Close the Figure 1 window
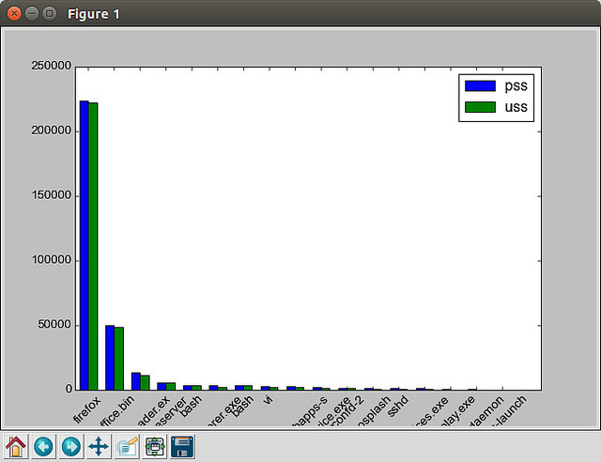The height and width of the screenshot is (462, 601). pos(14,13)
